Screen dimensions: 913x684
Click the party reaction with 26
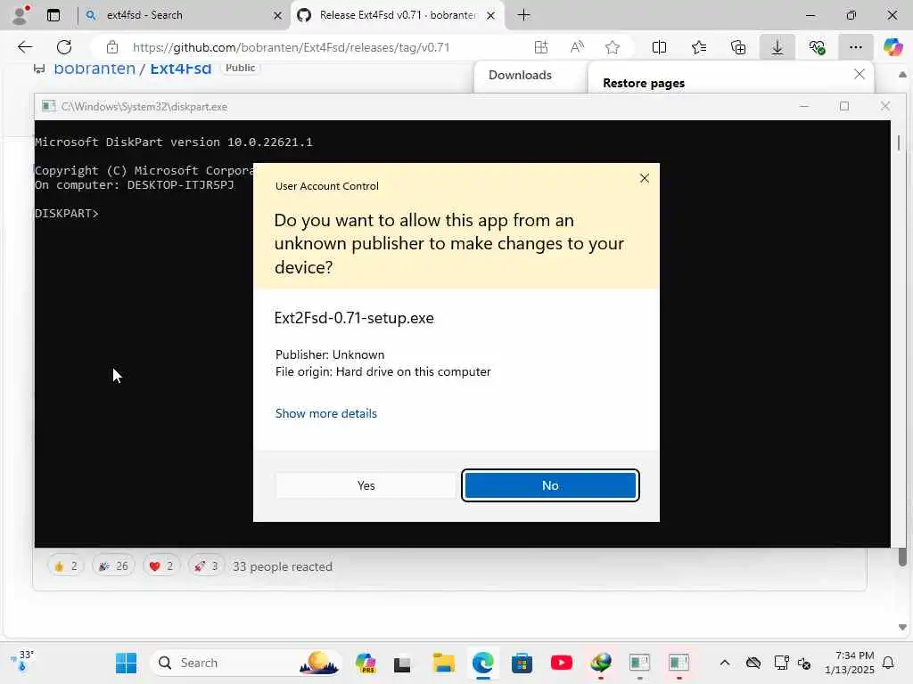pyautogui.click(x=113, y=566)
